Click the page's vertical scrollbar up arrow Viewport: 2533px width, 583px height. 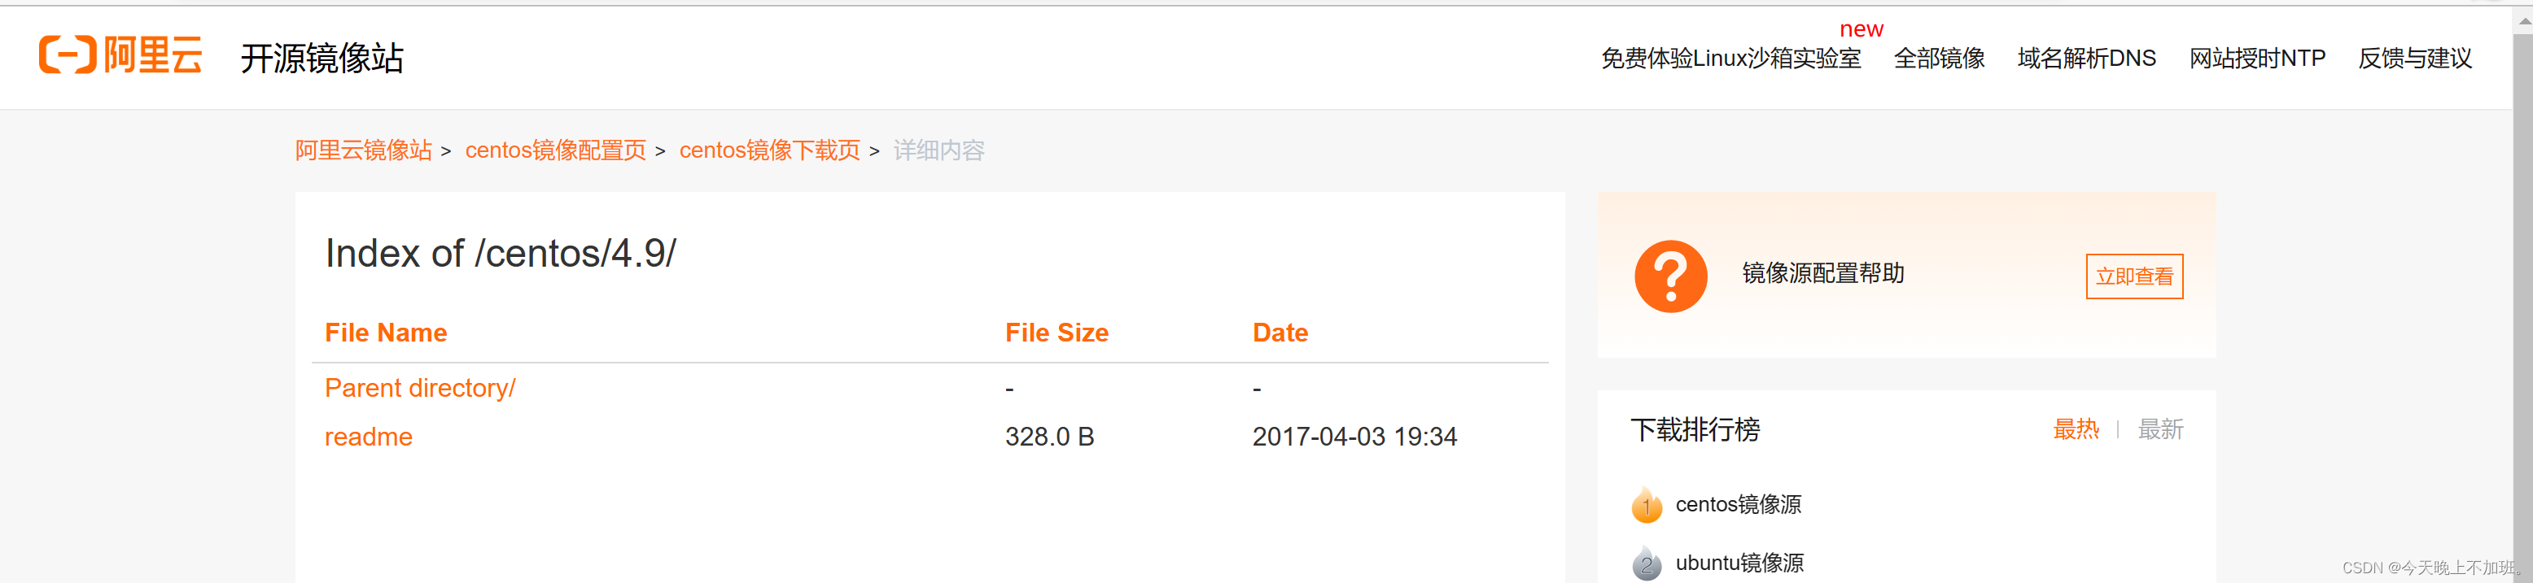pyautogui.click(x=2523, y=20)
